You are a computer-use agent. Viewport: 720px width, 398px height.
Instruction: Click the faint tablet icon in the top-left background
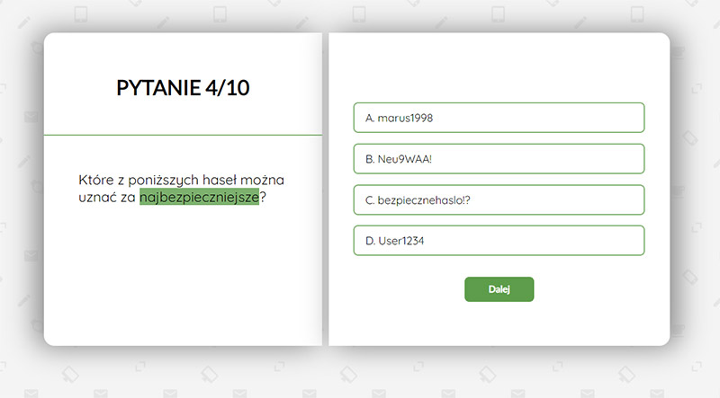[81, 14]
